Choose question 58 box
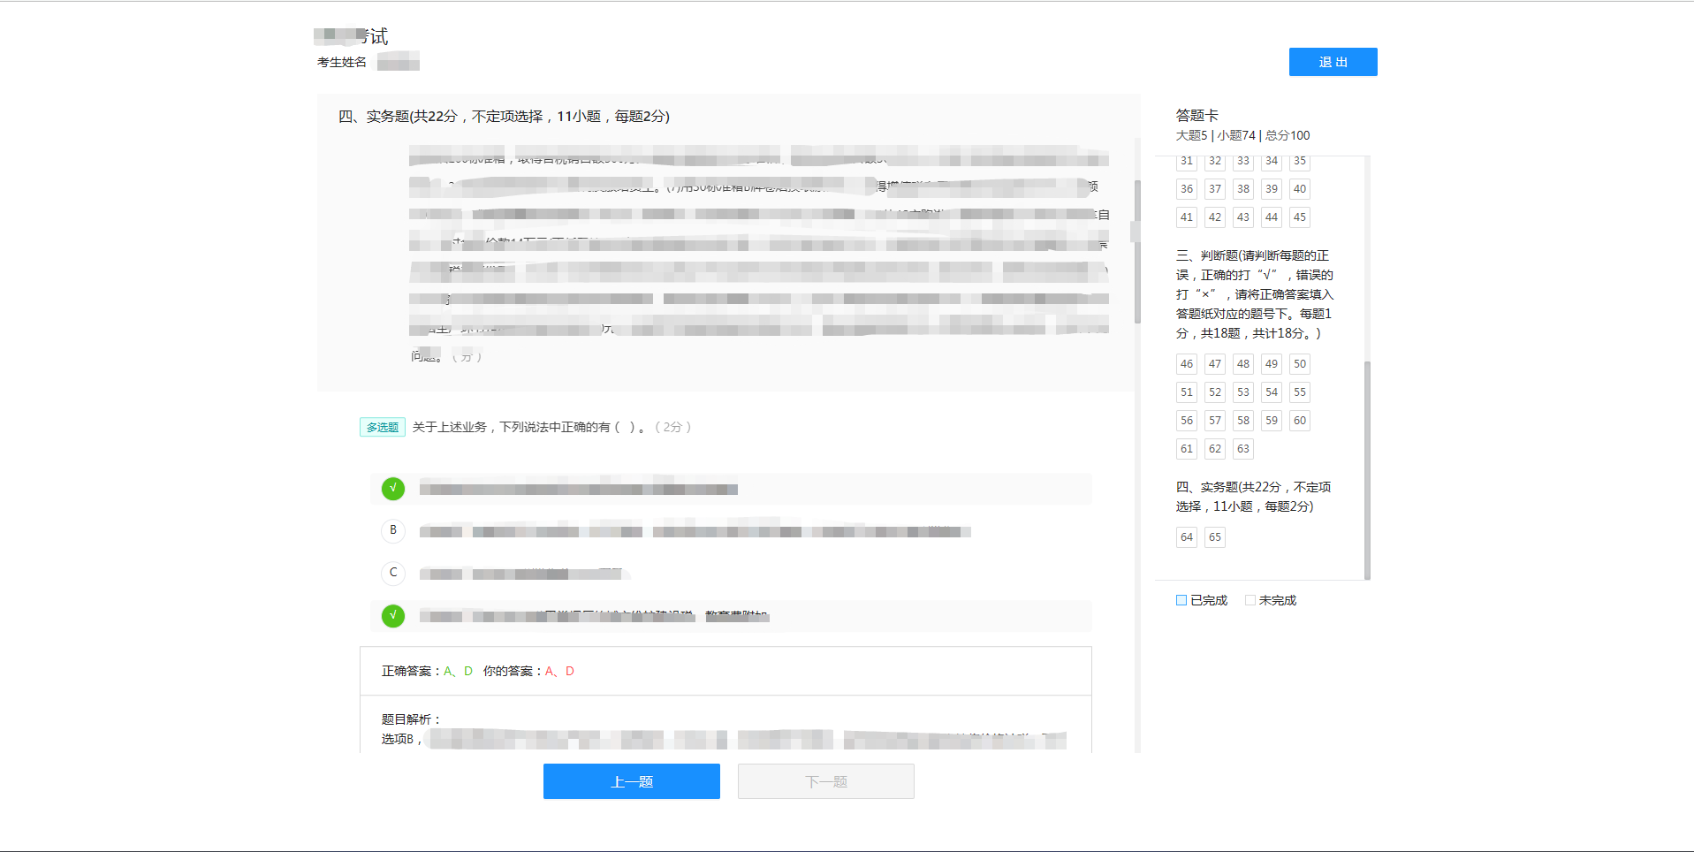1694x852 pixels. pos(1243,421)
